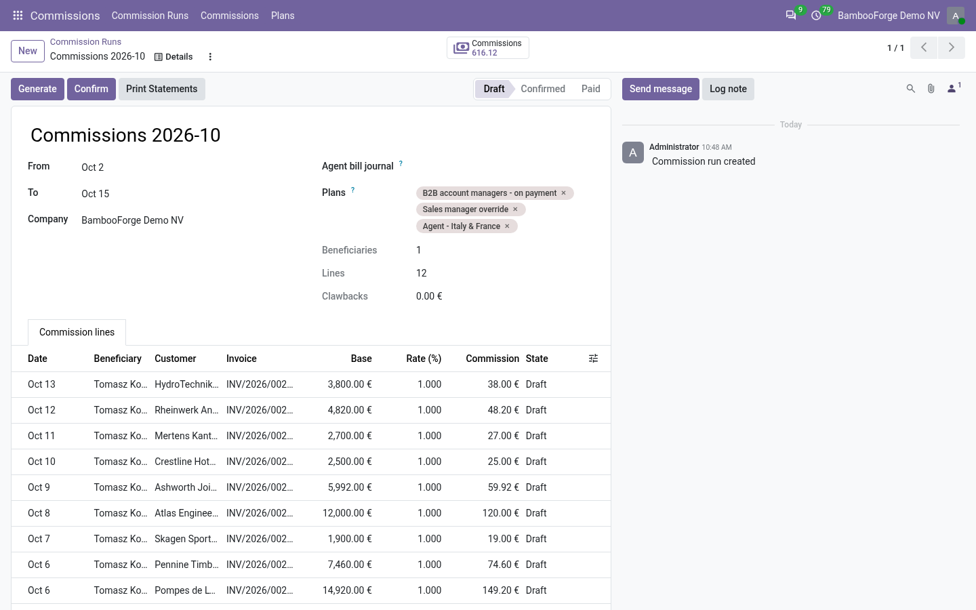
Task: Remove the B2B account managers plan tag
Action: click(x=563, y=193)
